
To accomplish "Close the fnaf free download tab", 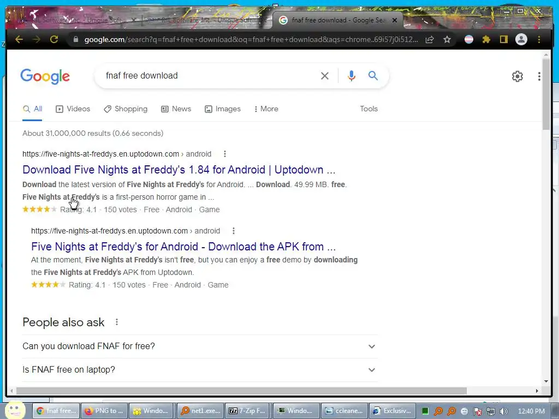I will (x=395, y=20).
